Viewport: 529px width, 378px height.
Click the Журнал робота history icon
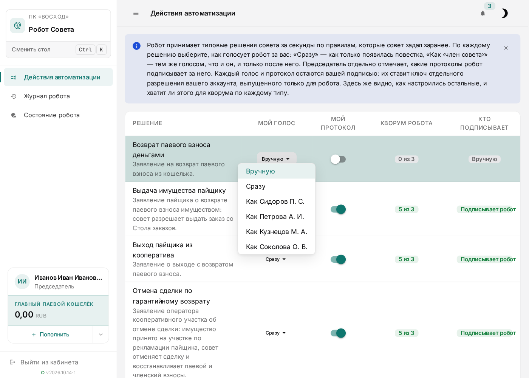(14, 96)
